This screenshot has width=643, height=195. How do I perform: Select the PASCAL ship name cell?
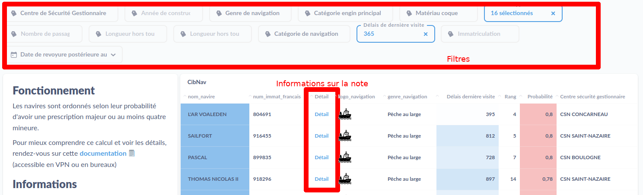pos(215,157)
